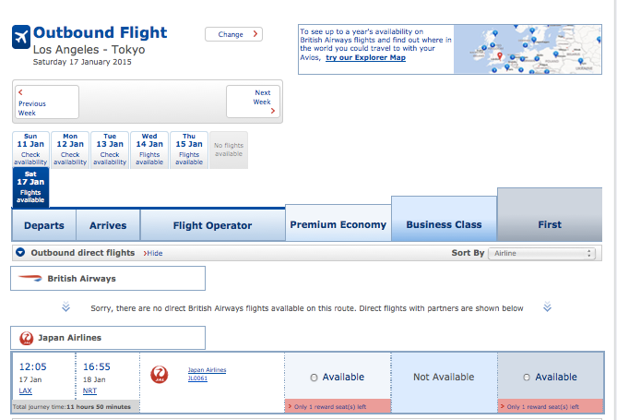The image size is (617, 420).
Task: Open the Sort By Airline dropdown
Action: pyautogui.click(x=542, y=253)
